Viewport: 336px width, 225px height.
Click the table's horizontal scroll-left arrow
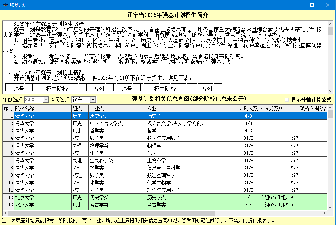(5, 213)
